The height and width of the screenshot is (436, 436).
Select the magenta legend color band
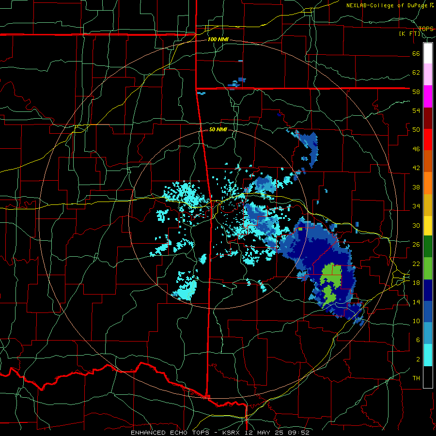click(x=428, y=96)
